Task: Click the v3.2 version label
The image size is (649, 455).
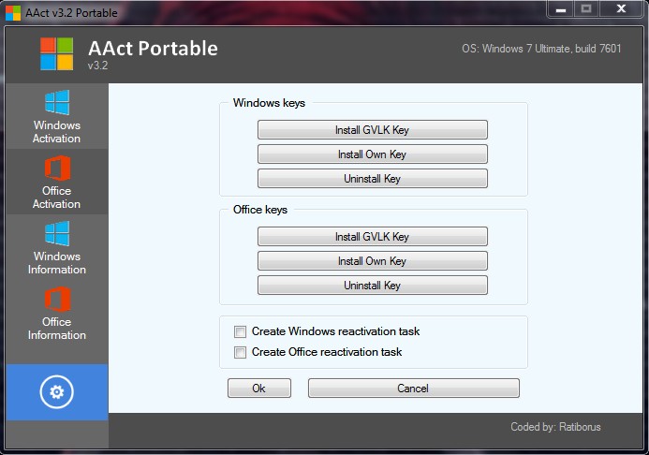Action: (x=97, y=66)
